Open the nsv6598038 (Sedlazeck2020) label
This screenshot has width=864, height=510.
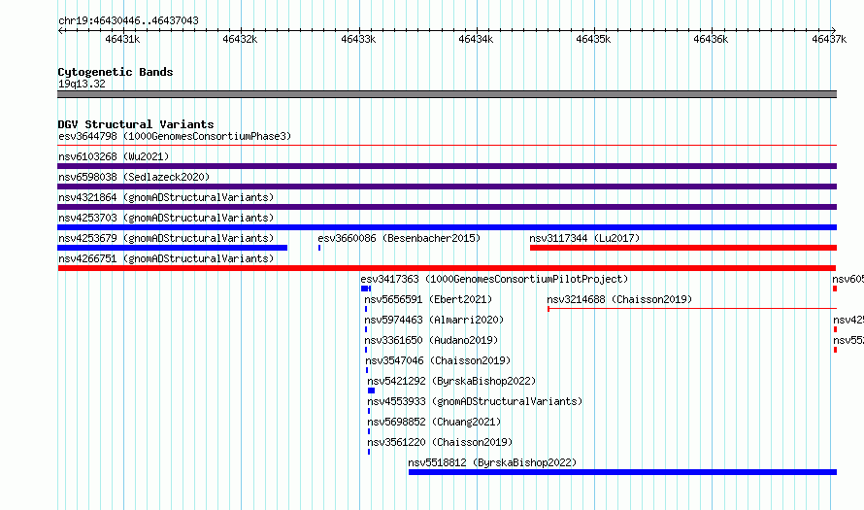[134, 177]
